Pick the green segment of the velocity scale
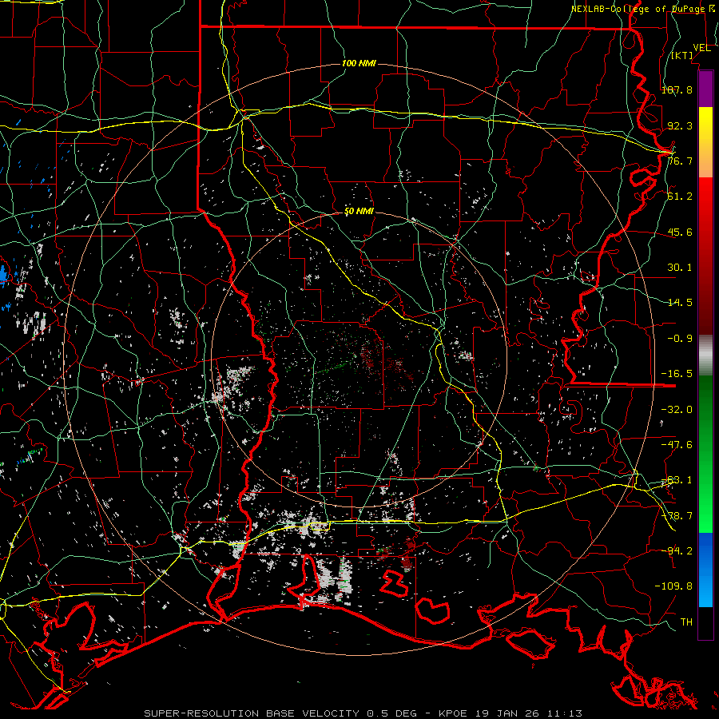719x719 pixels. tap(705, 454)
